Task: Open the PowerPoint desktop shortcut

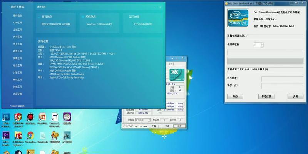Action: pyautogui.click(x=42, y=117)
